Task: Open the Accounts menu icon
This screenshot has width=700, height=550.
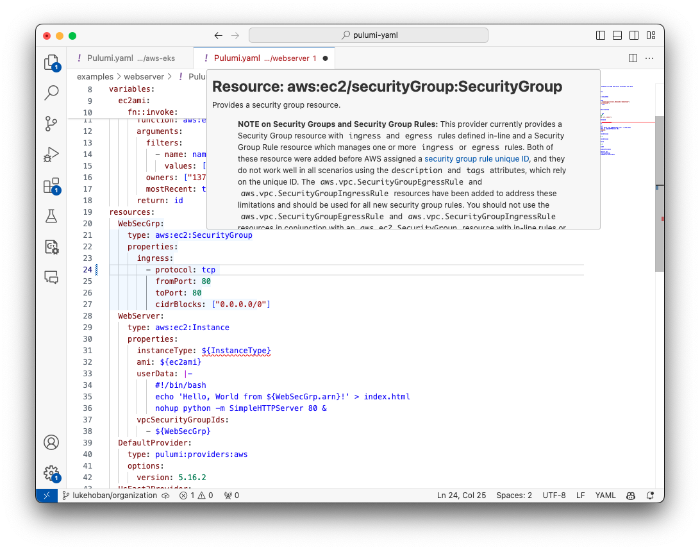Action: click(51, 442)
